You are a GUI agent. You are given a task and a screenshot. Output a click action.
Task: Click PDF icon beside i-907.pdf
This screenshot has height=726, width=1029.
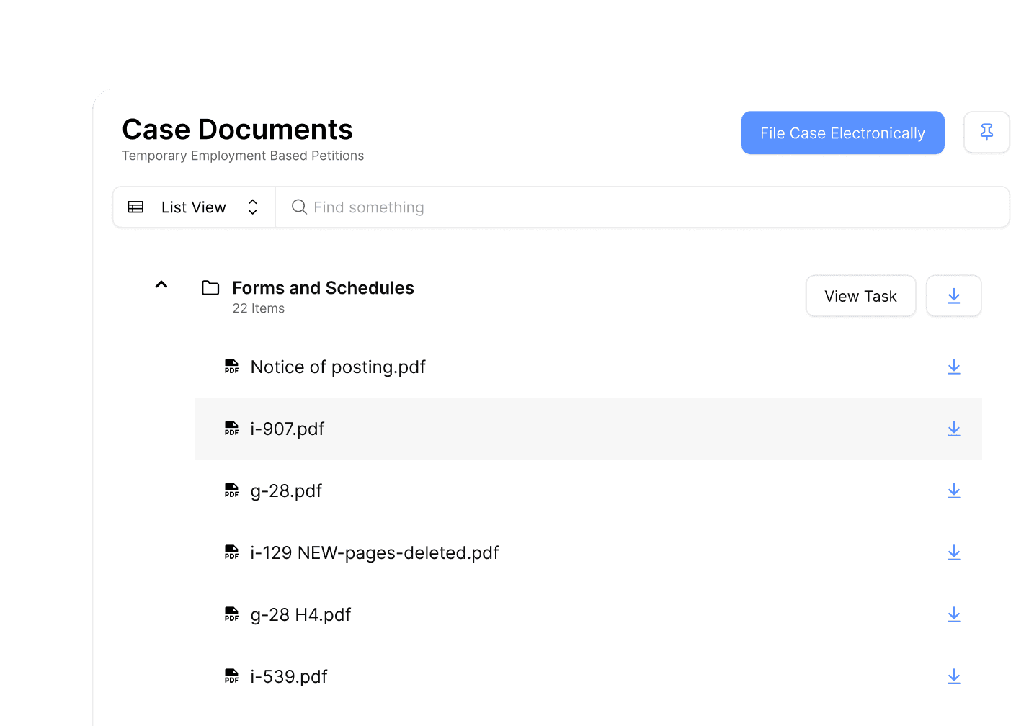coord(231,429)
